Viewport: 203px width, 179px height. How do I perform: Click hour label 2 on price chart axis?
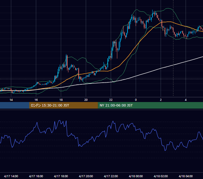point(161,100)
